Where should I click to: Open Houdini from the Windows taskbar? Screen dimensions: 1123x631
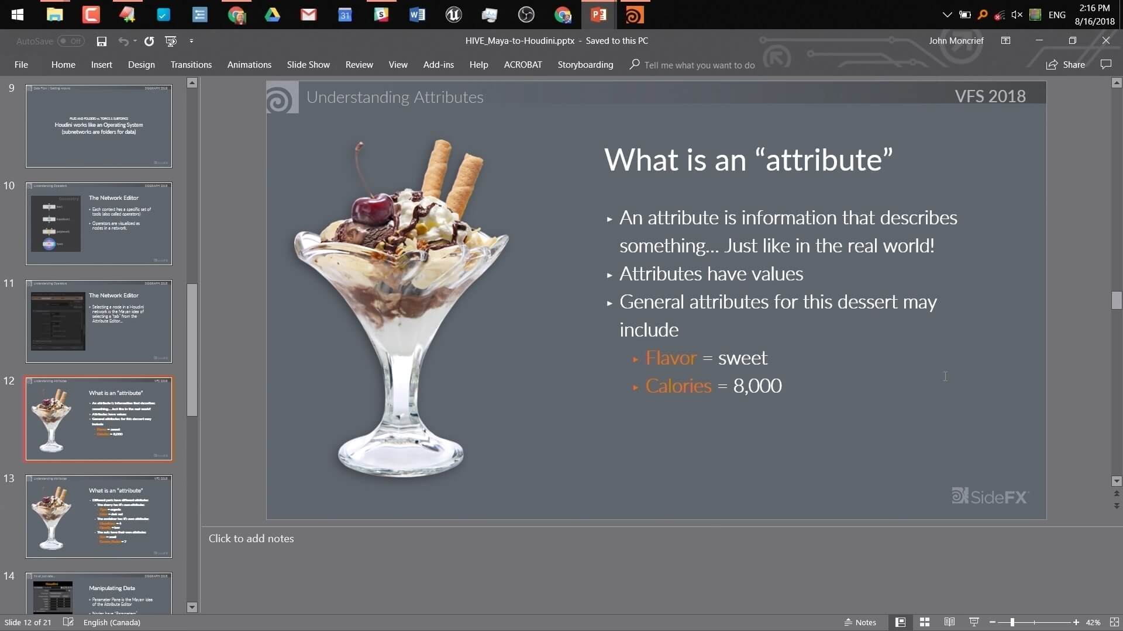pyautogui.click(x=635, y=15)
